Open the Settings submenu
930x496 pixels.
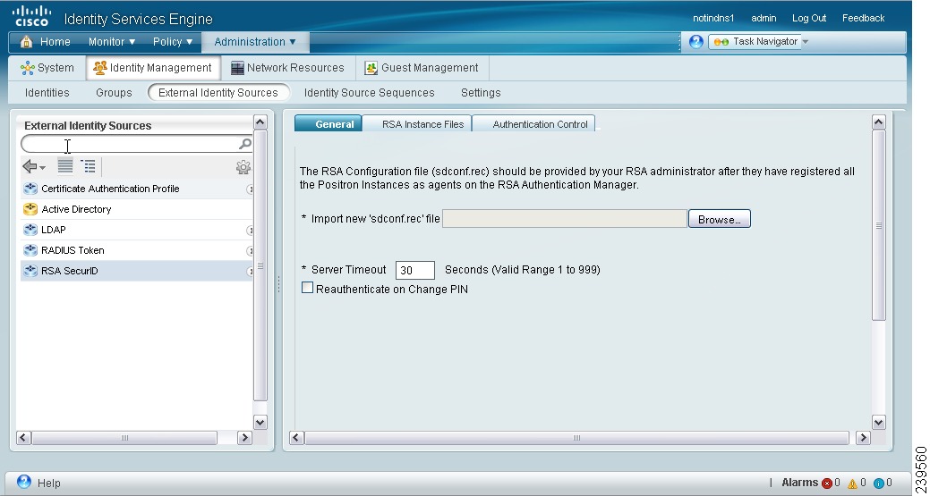point(481,92)
